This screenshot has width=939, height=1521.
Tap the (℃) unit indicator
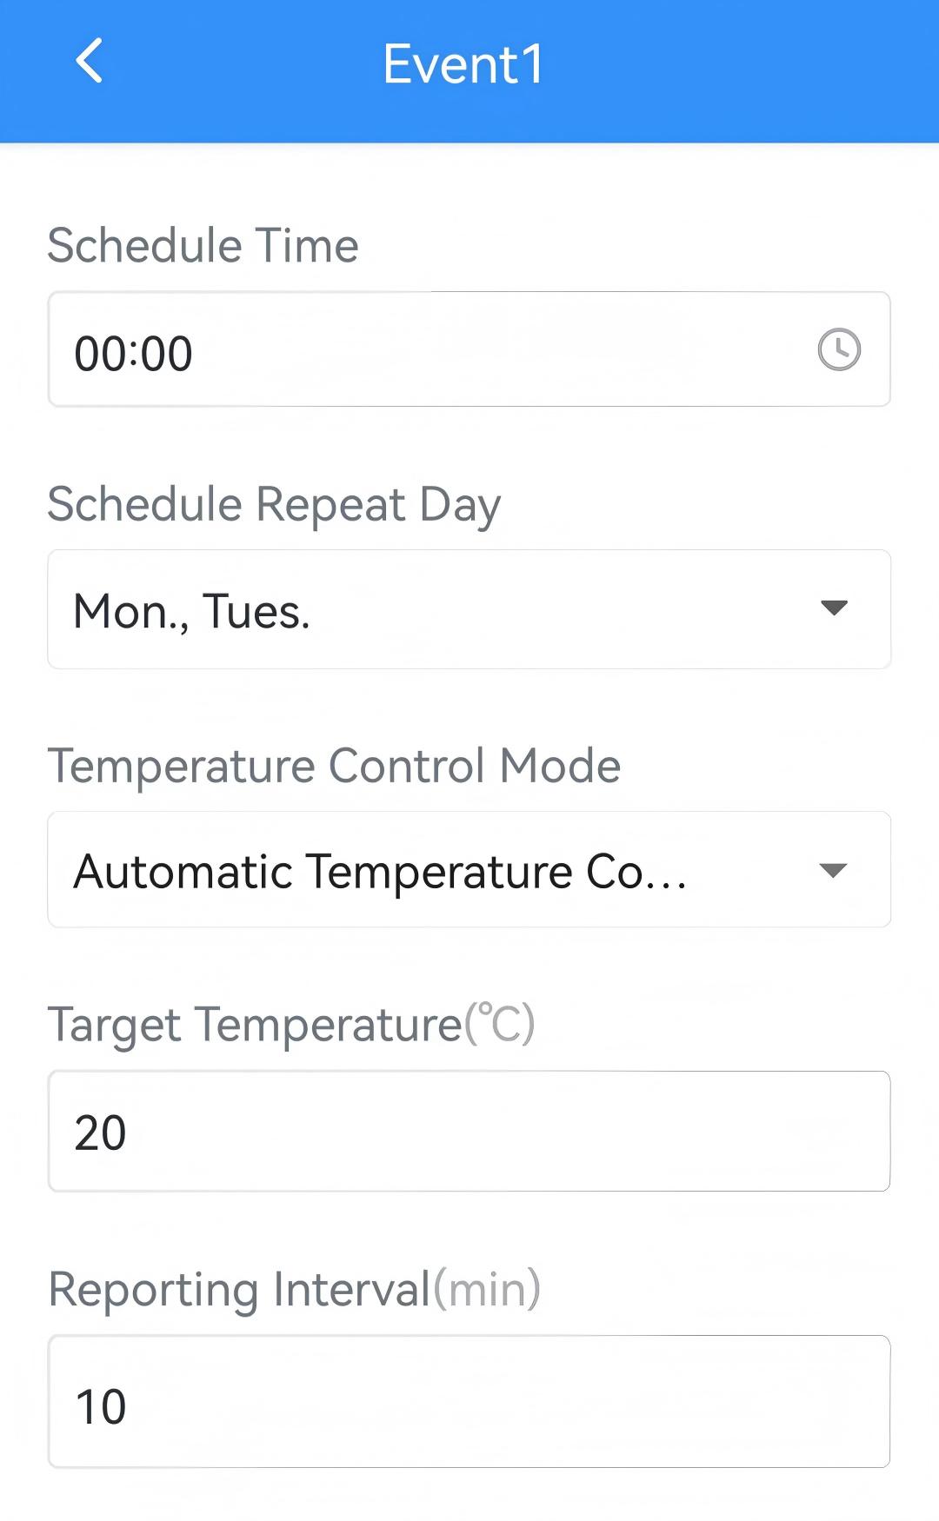tap(500, 1024)
